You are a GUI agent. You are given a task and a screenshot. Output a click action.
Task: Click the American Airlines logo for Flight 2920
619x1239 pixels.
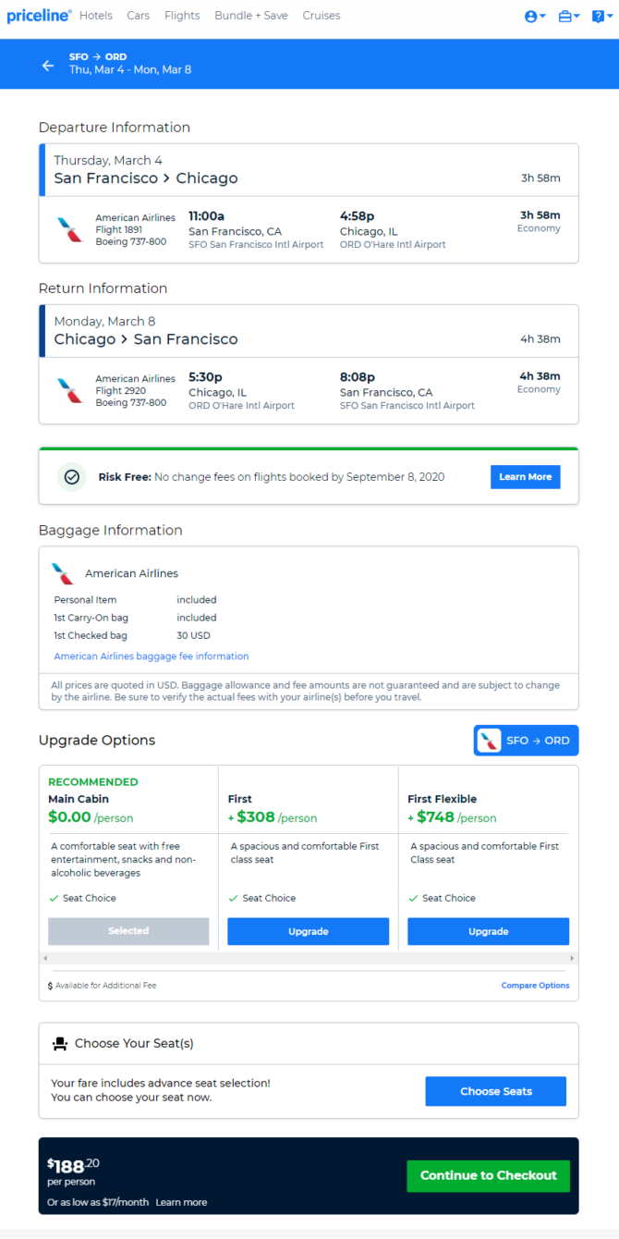click(x=69, y=391)
